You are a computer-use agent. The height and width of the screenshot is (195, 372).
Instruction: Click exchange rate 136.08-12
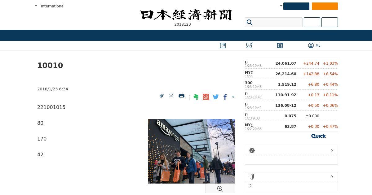[x=286, y=105]
